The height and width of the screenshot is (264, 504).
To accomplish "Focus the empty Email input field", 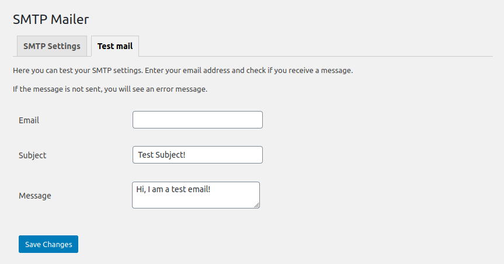I will pyautogui.click(x=197, y=120).
